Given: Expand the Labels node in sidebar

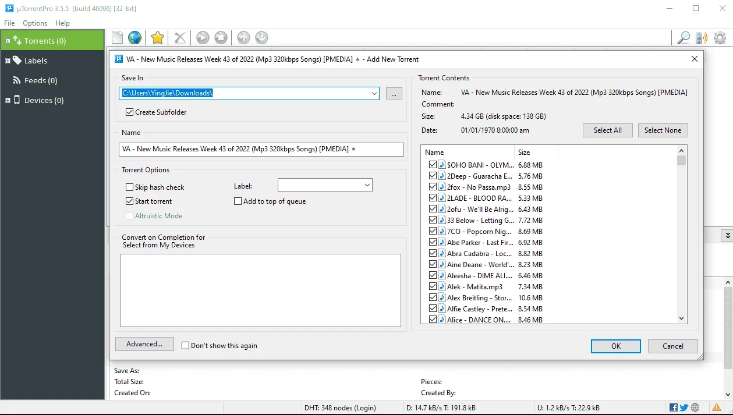Looking at the screenshot, I should 8,61.
